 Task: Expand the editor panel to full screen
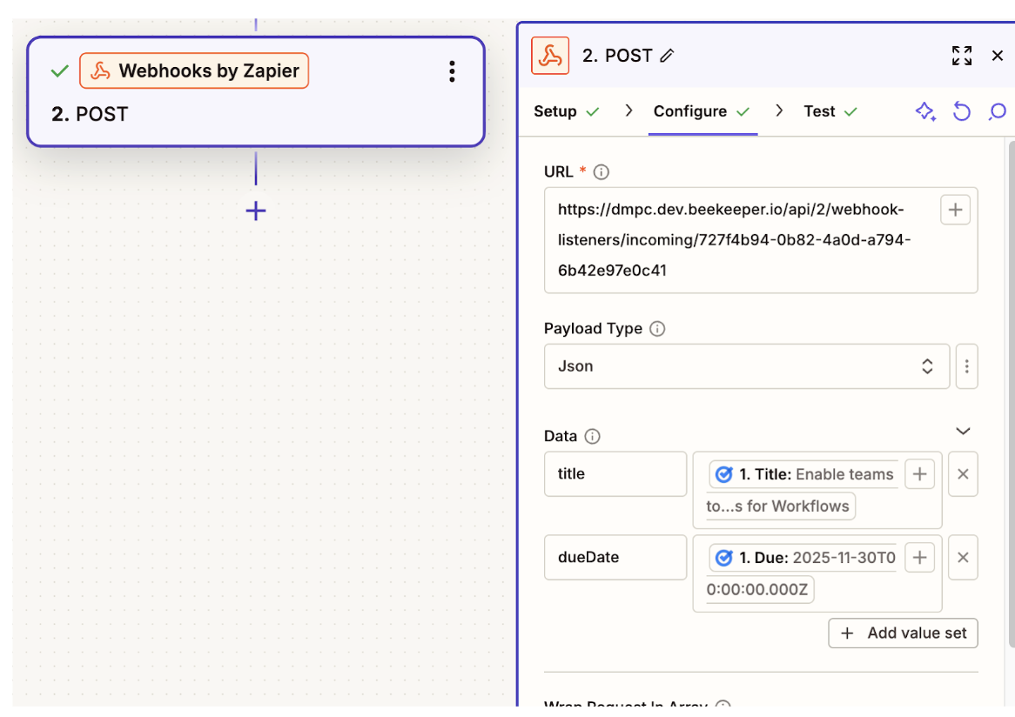coord(962,56)
